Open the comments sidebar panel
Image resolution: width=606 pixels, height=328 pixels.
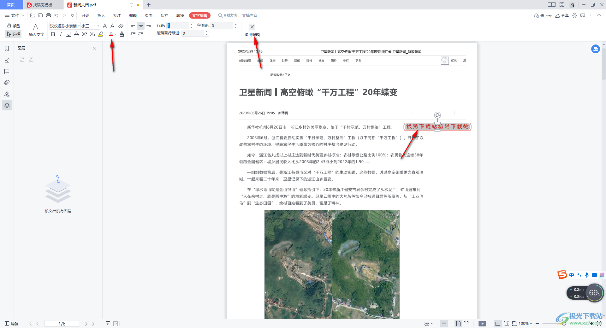[7, 71]
